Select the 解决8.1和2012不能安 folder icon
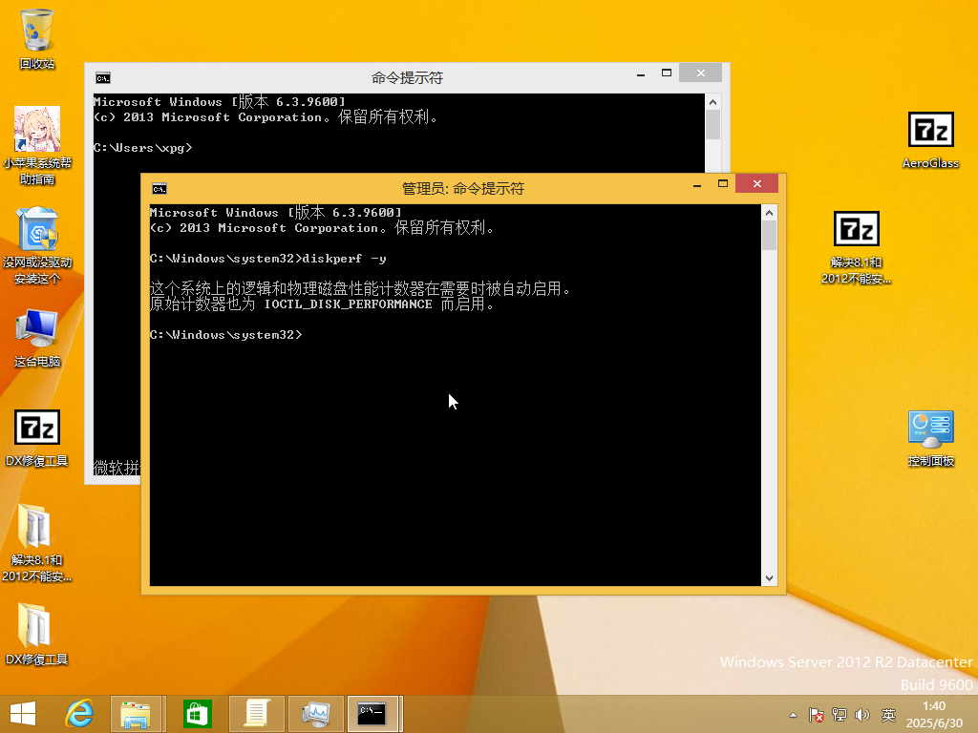The height and width of the screenshot is (733, 978). click(37, 543)
